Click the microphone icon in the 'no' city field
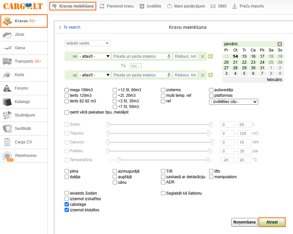Screen dimensions: 293x234 click(169, 56)
